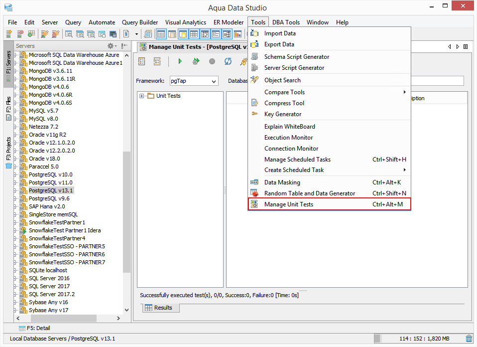Screen dimensions: 477x347
Task: Open the ER Modeler menu
Action: (229, 22)
